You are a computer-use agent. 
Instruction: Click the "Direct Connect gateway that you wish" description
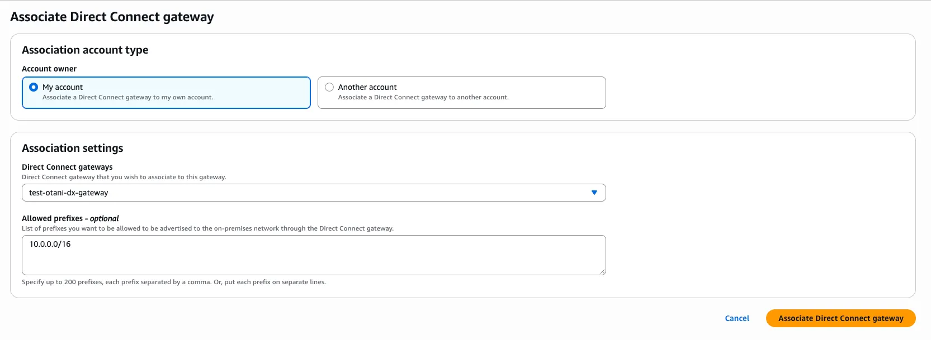pos(124,177)
